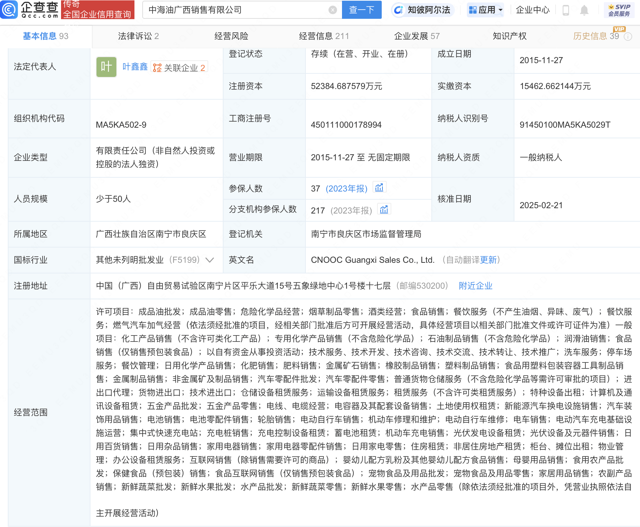This screenshot has width=640, height=527.
Task: Open SVIP member service badge
Action: pos(619,10)
